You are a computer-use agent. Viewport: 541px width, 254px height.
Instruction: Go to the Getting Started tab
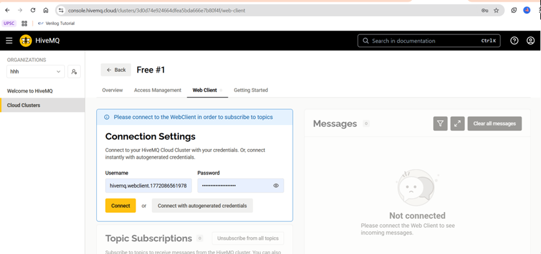(251, 90)
